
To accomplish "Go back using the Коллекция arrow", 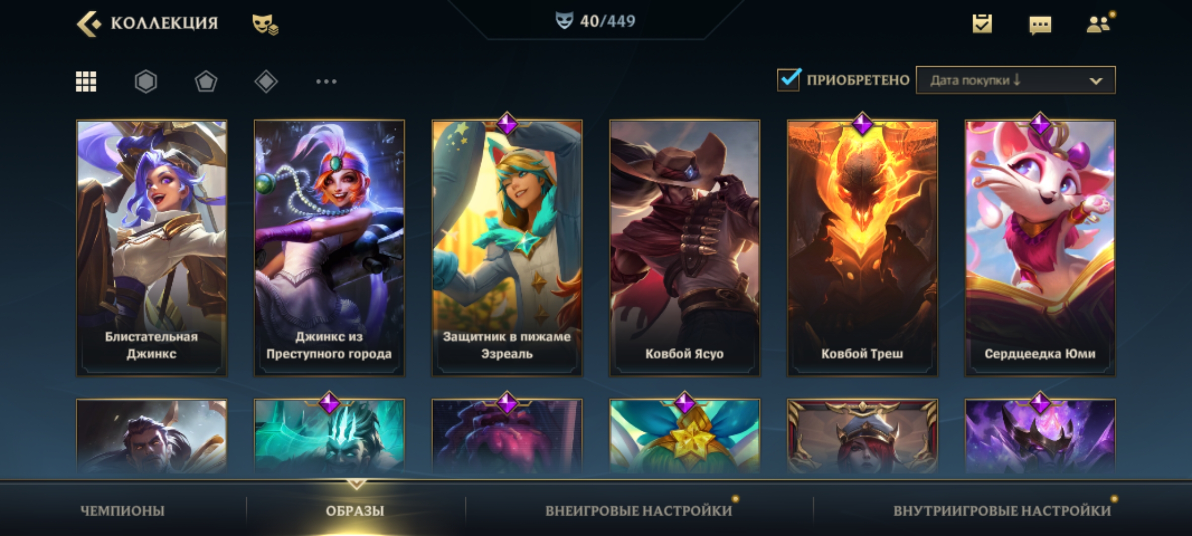I will tap(89, 24).
